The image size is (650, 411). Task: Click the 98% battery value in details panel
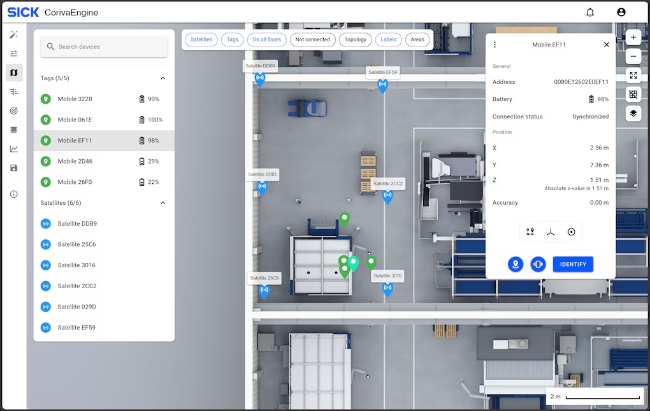click(603, 99)
